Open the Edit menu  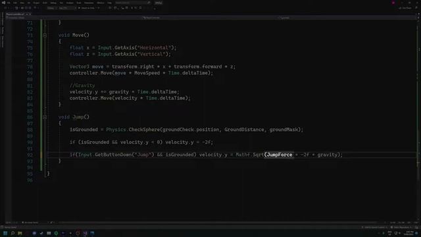point(15,3)
